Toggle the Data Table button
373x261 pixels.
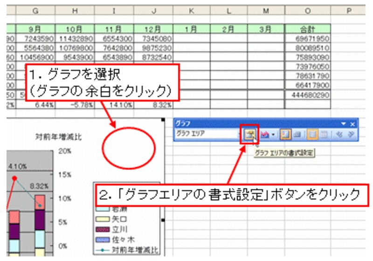click(297, 135)
